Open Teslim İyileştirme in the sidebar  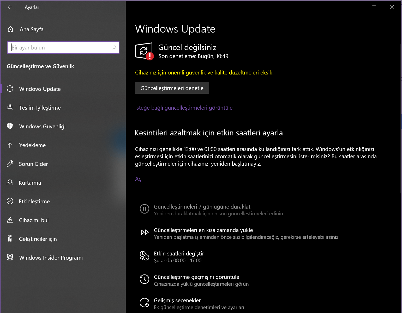tap(63, 108)
